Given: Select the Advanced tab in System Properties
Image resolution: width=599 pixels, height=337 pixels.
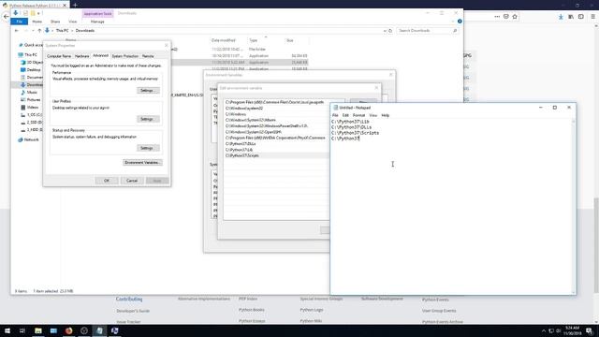Looking at the screenshot, I should point(100,56).
